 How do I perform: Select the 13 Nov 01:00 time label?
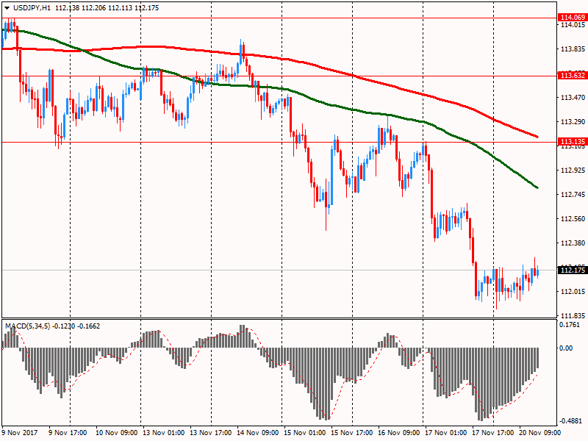pos(164,433)
